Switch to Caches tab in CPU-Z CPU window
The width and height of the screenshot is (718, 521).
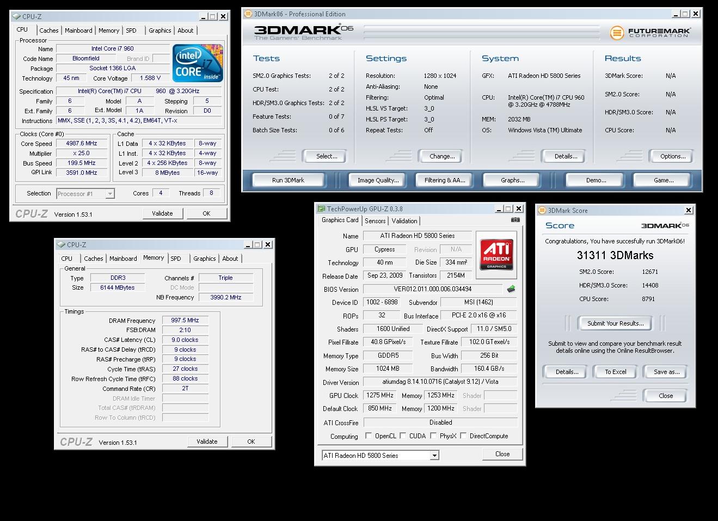point(49,30)
